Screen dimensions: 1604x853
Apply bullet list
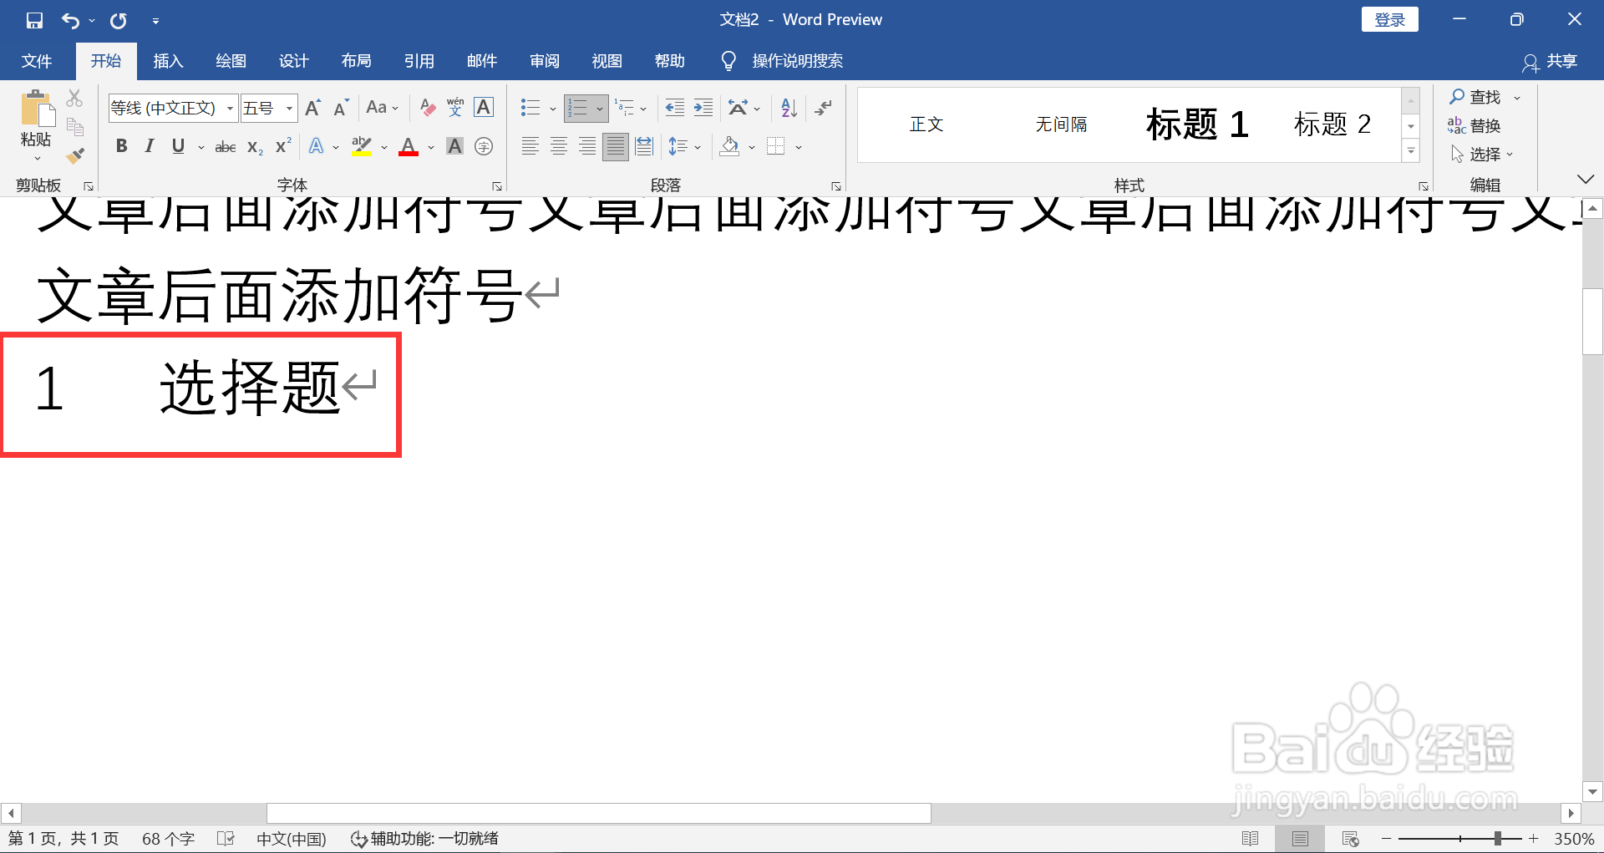coord(530,108)
